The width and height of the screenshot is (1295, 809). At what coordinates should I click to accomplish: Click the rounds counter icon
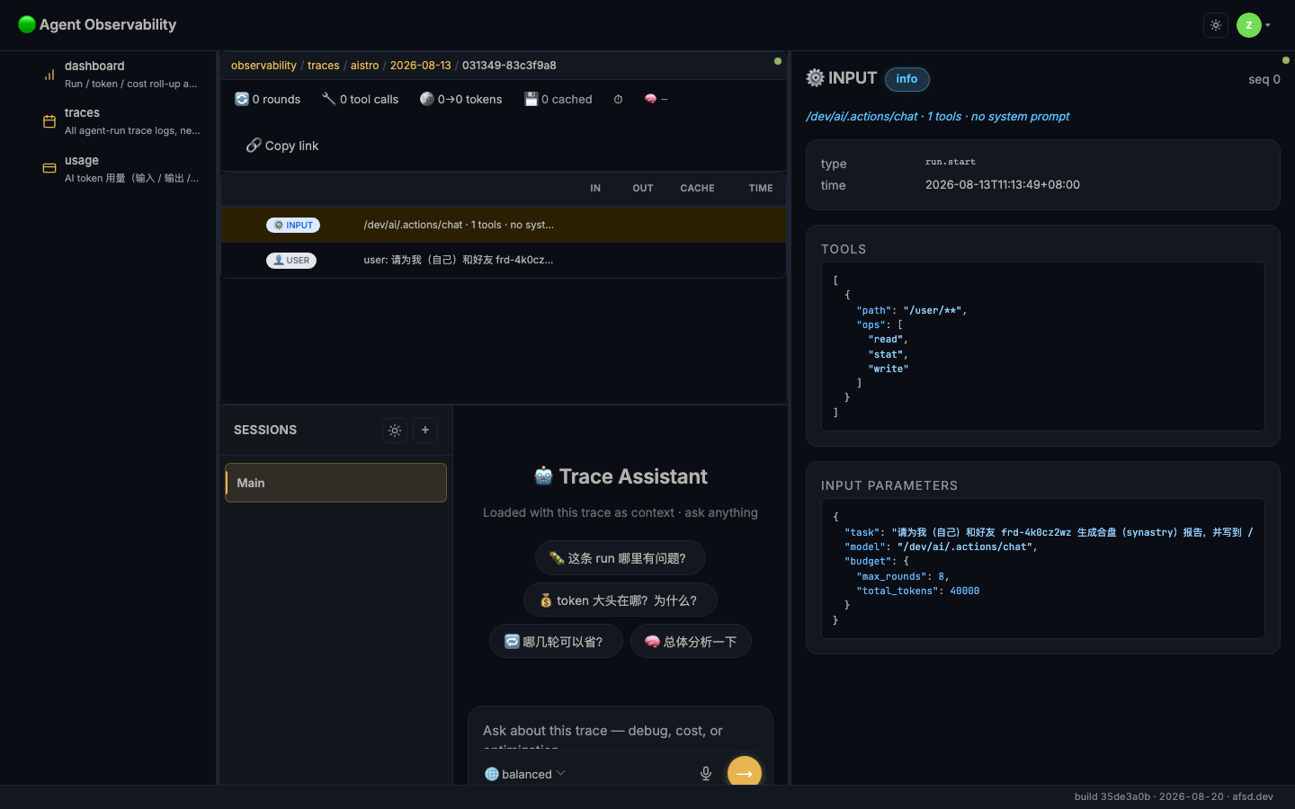click(242, 99)
